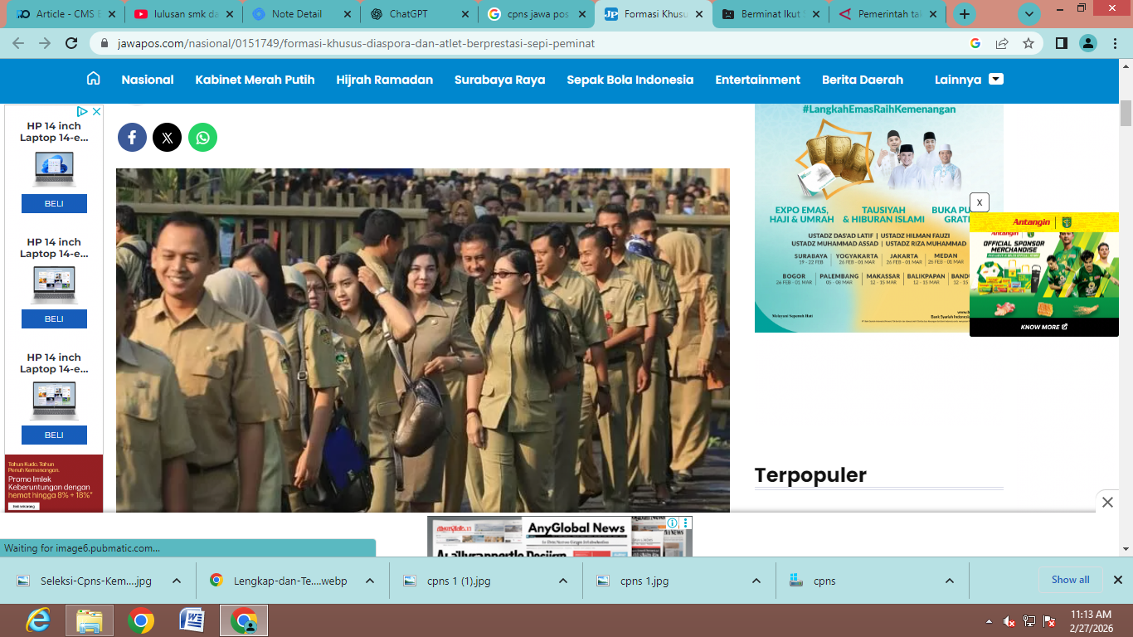
Task: Expand the Lainnya menu dropdown
Action: [x=996, y=79]
